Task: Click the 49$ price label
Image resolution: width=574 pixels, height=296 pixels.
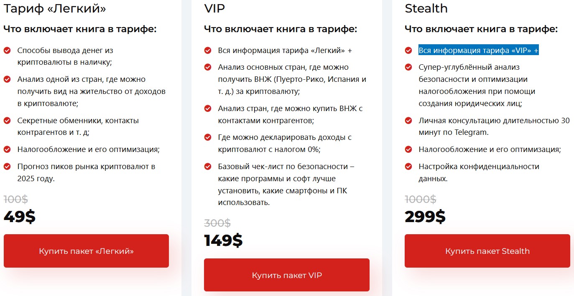Action: (x=20, y=217)
